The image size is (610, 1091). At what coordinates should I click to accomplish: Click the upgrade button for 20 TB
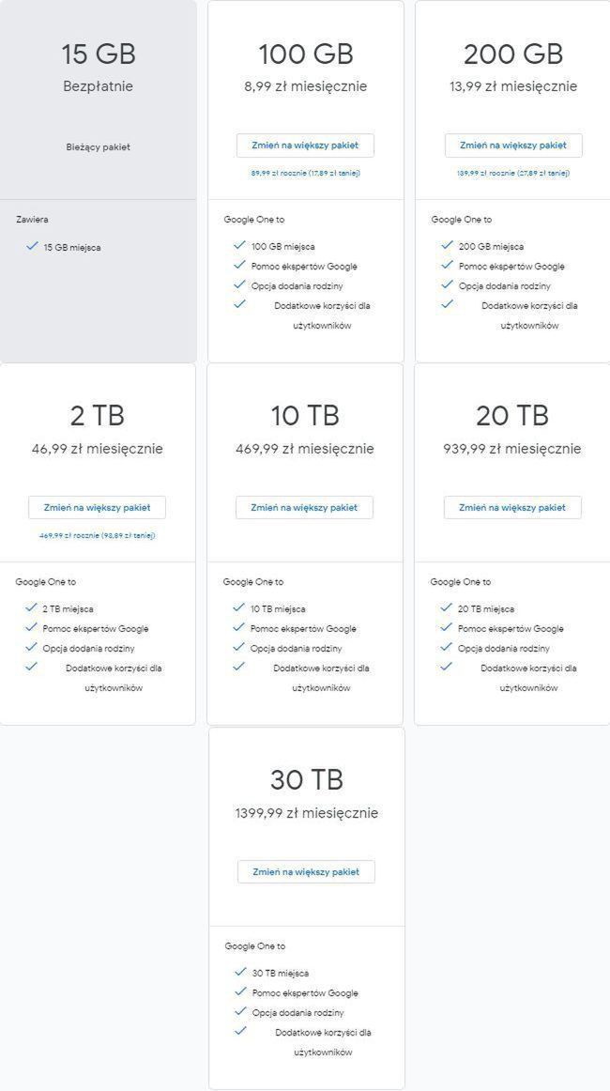512,508
